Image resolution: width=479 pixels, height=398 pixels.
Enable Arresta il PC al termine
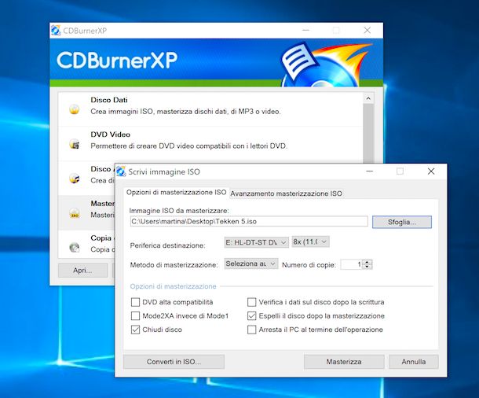coord(252,330)
